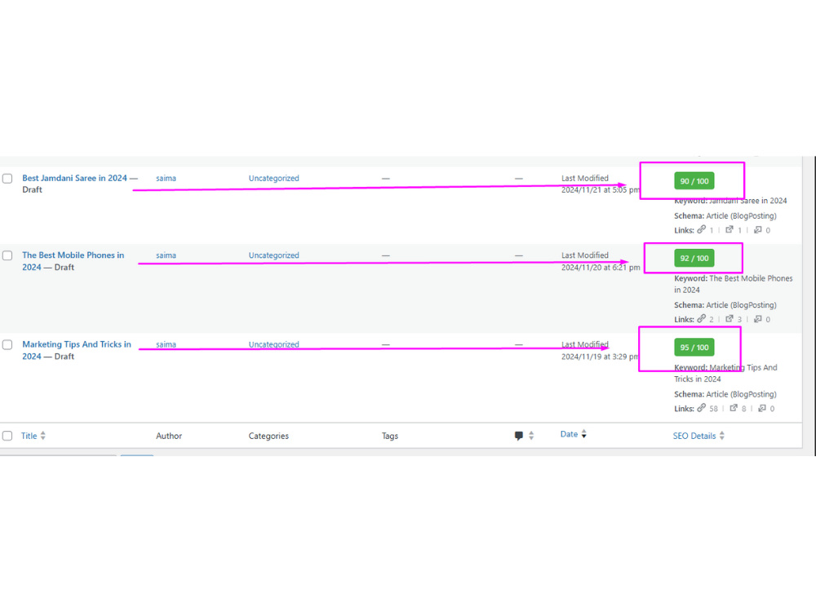Sort posts by the SEO Details column footer
Screen dimensions: 816x612
(x=694, y=436)
